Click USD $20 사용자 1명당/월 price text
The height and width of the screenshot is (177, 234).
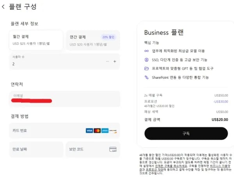point(88,44)
